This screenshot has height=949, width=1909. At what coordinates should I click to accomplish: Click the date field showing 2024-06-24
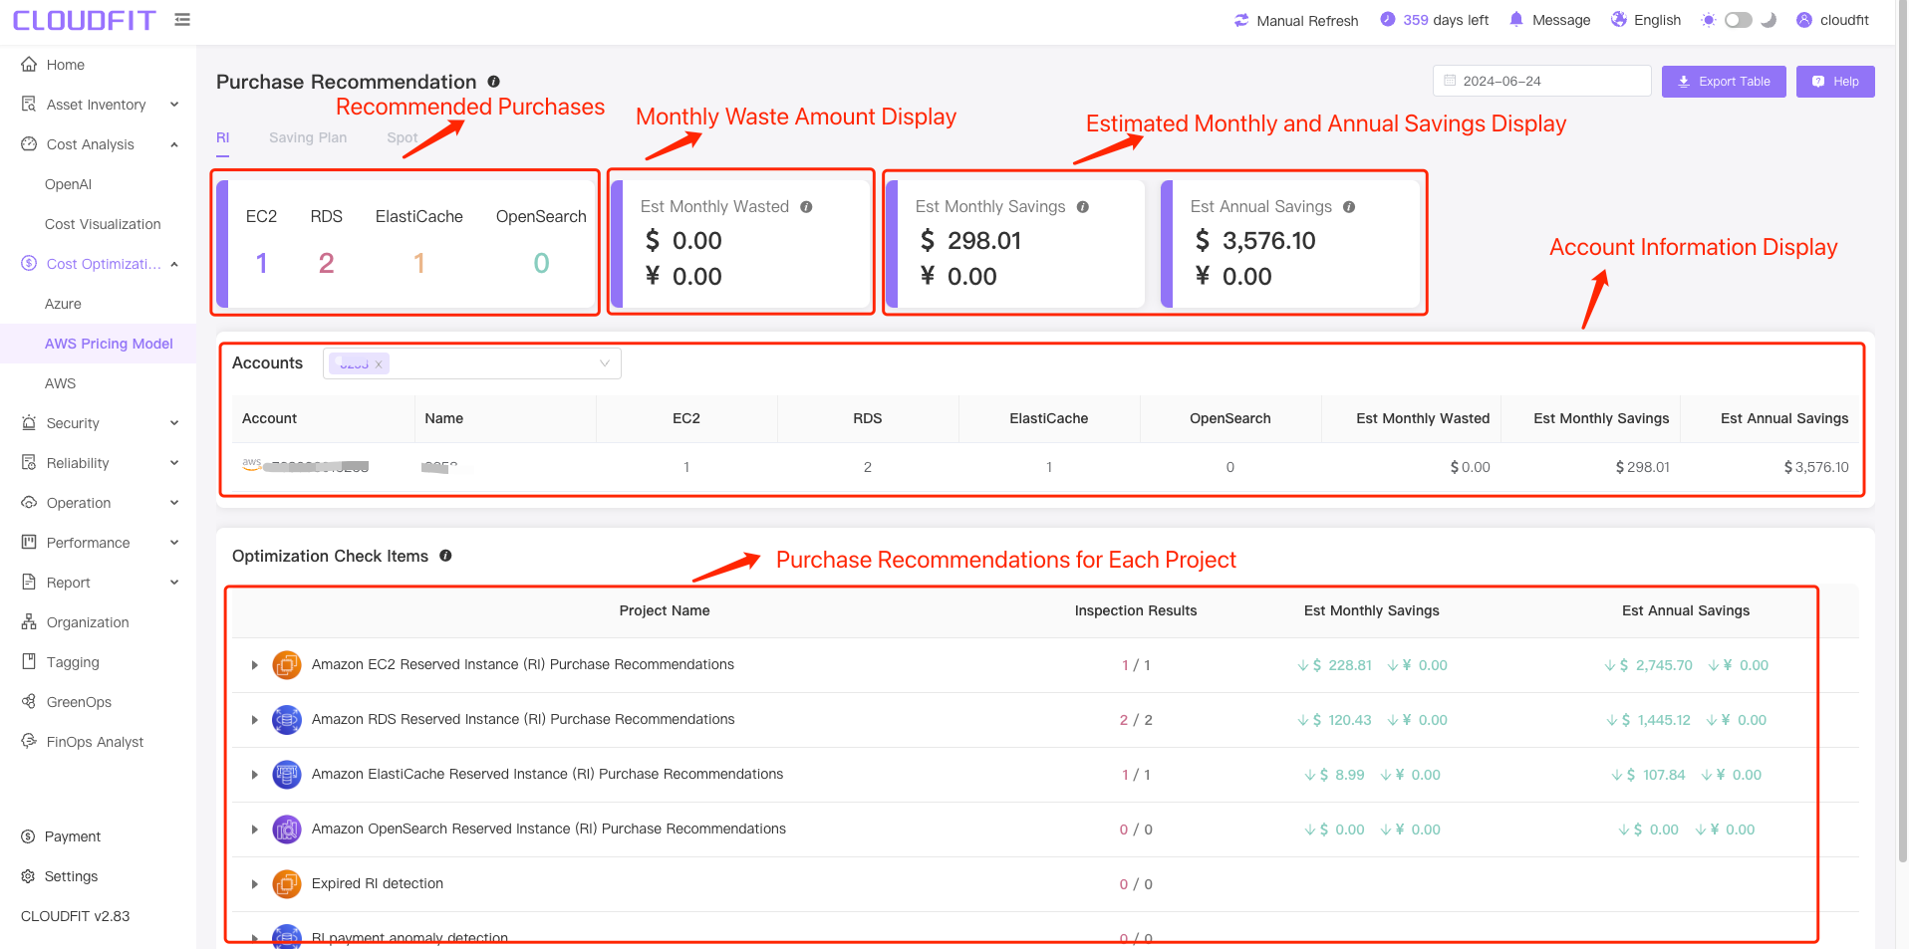point(1541,81)
